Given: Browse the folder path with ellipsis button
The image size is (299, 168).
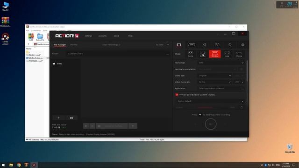Looking at the screenshot, I should coord(167,54).
